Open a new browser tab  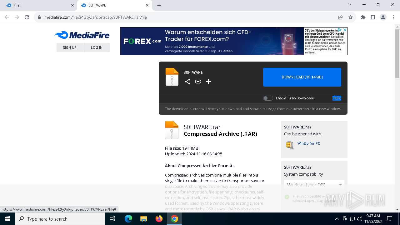click(159, 5)
